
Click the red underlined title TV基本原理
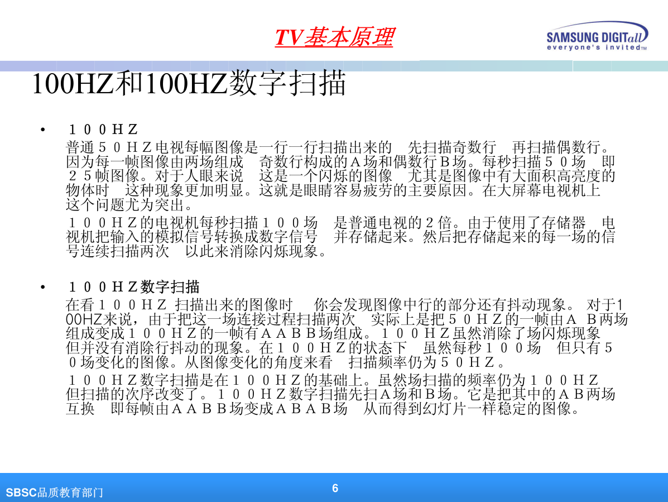point(334,37)
